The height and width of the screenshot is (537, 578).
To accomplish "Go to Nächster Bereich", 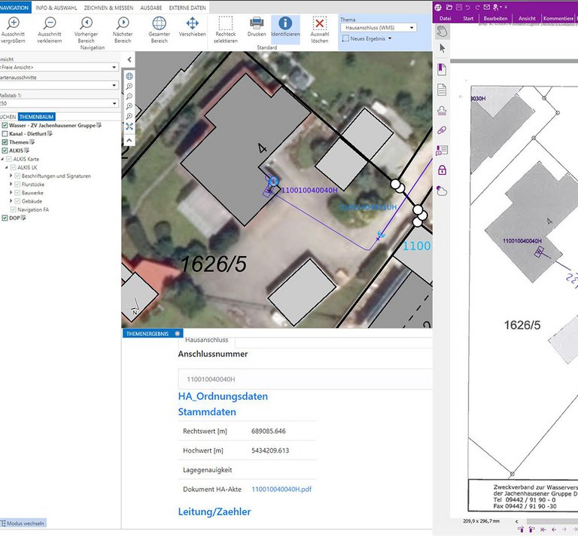I will (123, 30).
